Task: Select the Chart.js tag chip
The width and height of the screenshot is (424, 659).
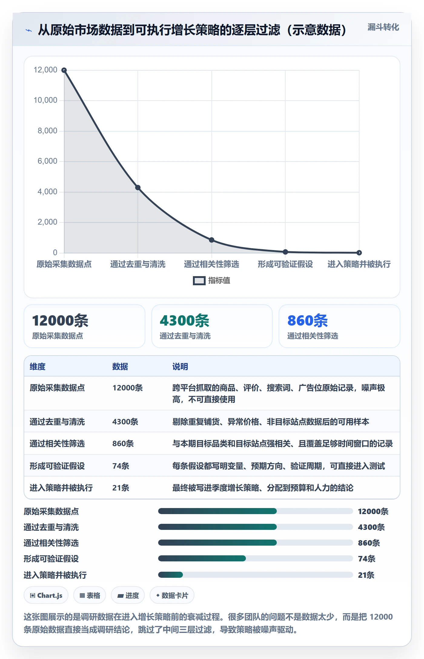Action: (46, 595)
